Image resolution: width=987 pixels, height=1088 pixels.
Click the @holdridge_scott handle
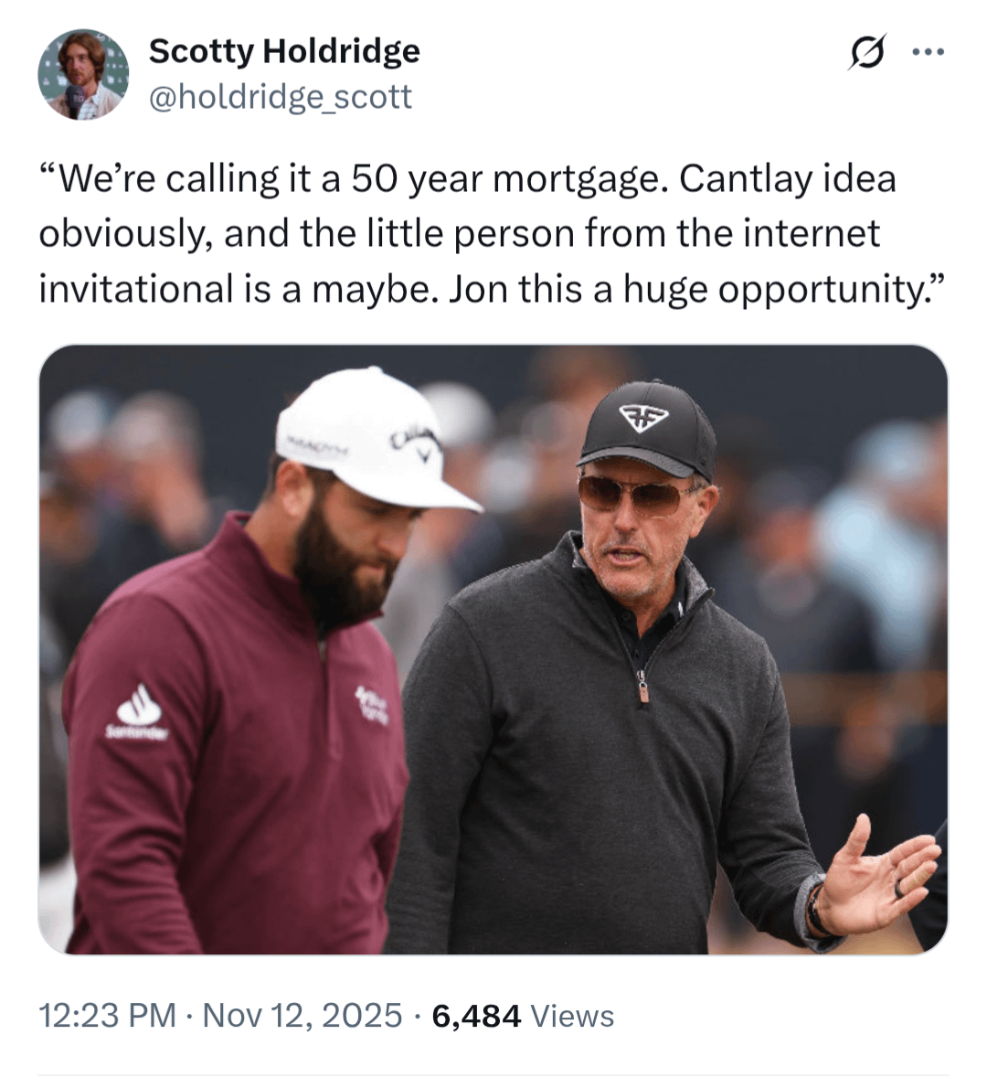click(280, 96)
